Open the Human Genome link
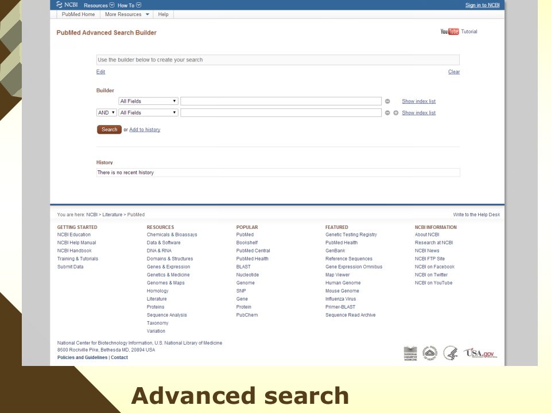 pos(343,283)
